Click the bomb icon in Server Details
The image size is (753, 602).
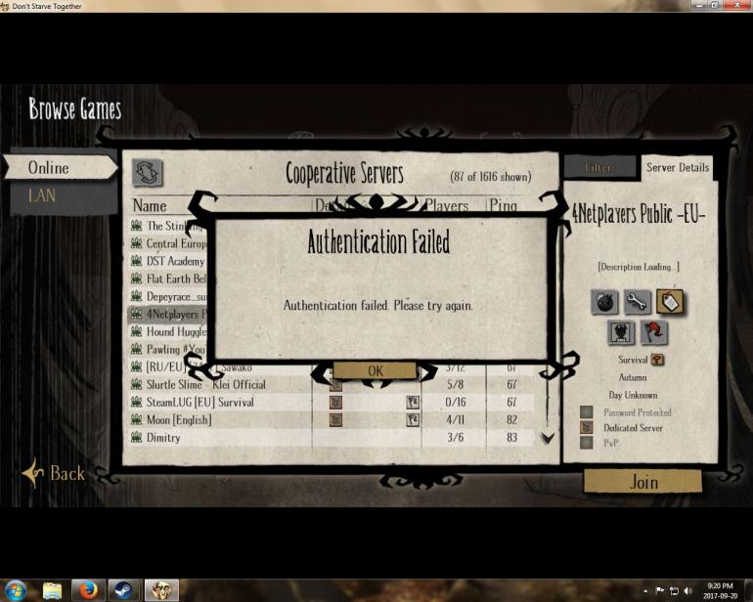point(604,302)
